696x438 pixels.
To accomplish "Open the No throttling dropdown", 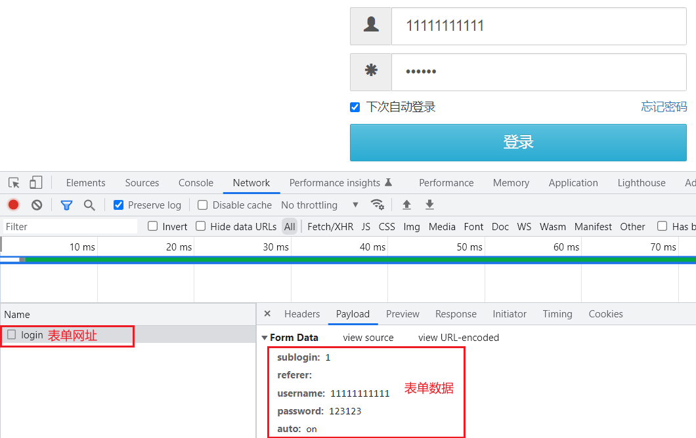I will click(318, 205).
